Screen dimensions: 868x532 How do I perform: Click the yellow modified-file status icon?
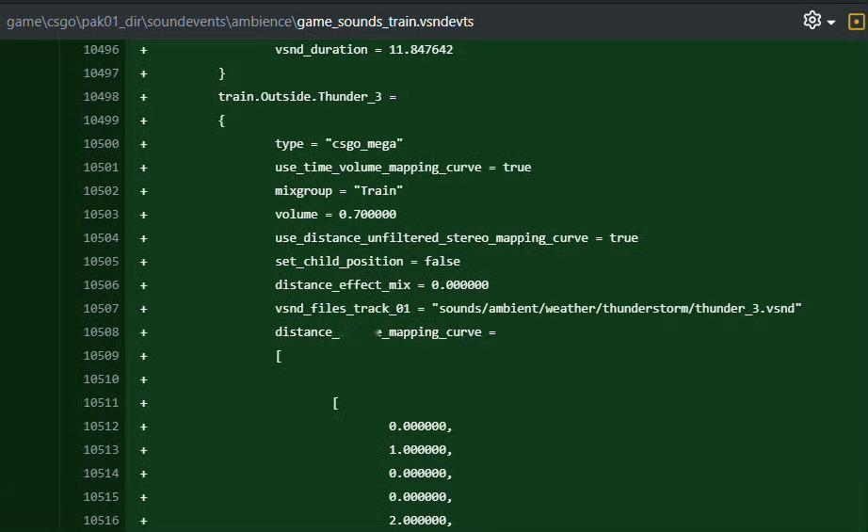click(856, 22)
